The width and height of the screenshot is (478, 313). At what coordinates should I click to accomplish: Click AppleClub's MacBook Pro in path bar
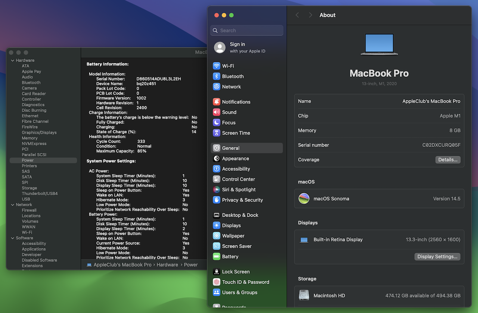(122, 265)
